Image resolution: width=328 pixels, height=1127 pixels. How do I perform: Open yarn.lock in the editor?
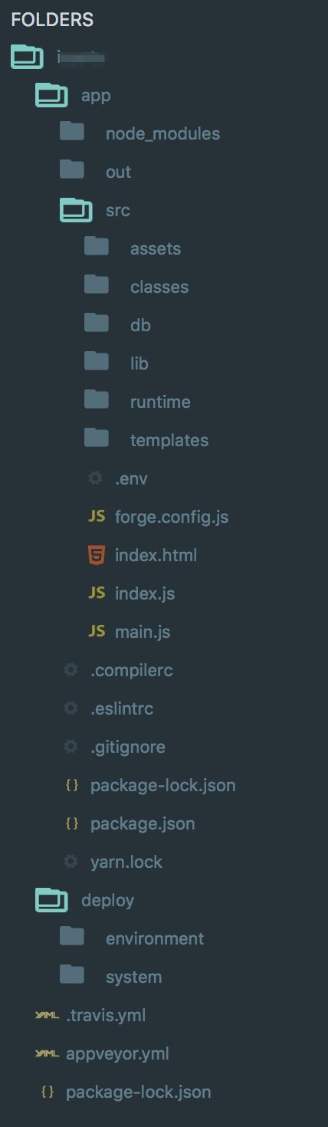[126, 862]
